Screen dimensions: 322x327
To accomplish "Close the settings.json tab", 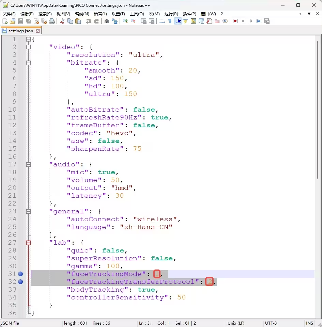I will (x=38, y=31).
